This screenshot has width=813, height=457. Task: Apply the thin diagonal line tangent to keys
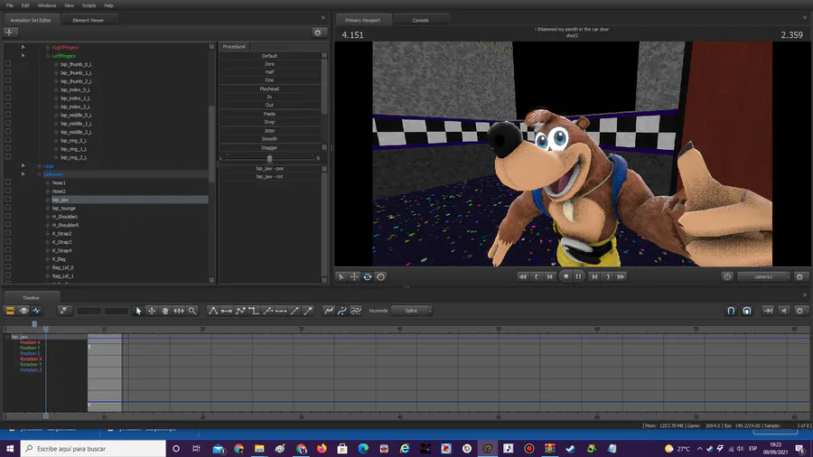(x=294, y=311)
